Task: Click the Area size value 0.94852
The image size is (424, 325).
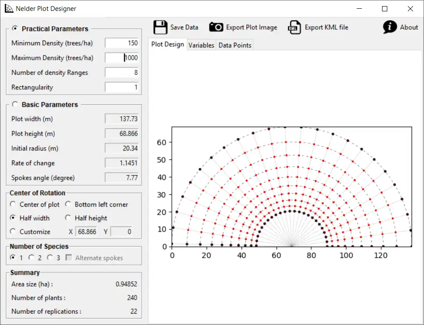Action: point(126,284)
